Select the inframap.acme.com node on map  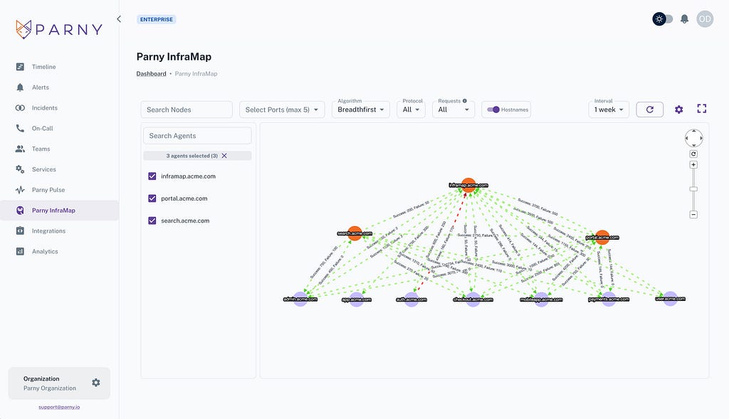pyautogui.click(x=468, y=185)
